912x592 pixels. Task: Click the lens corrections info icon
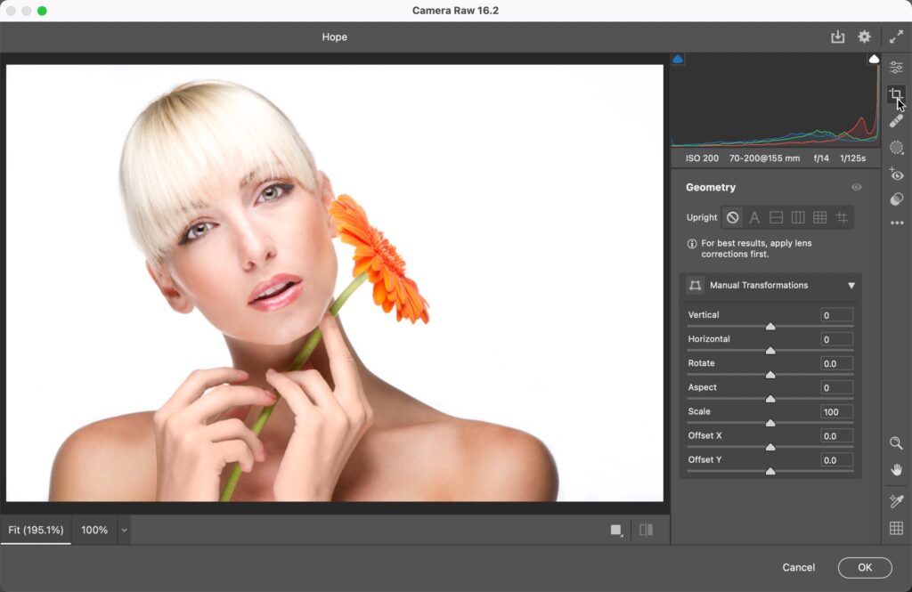691,244
